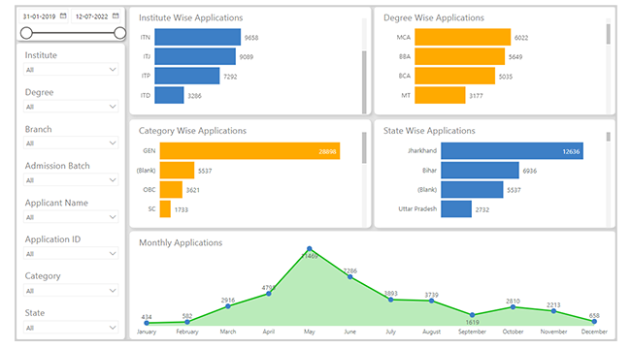Expand the Applicant Name dropdown

[x=71, y=217]
